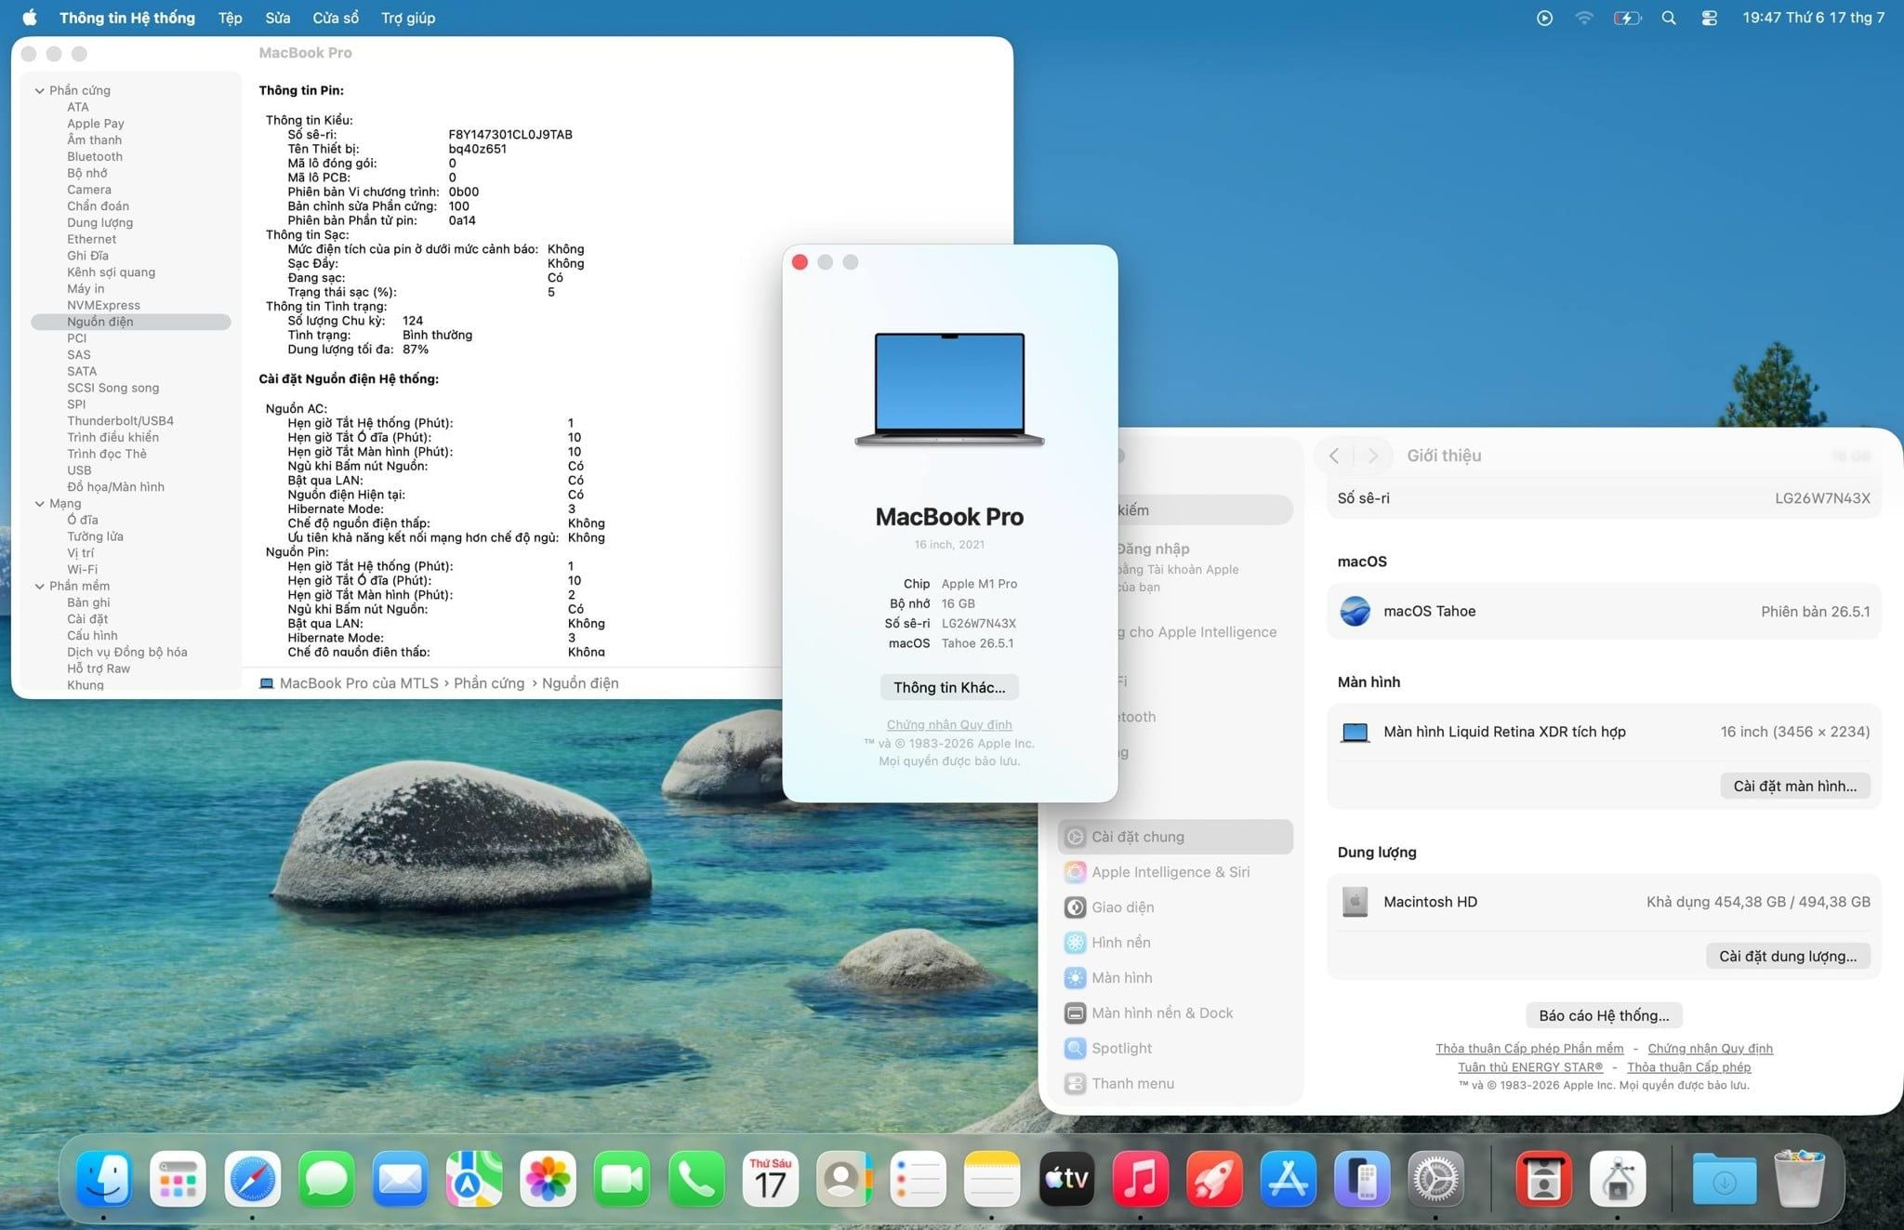Collapse the Phần mềm section
The height and width of the screenshot is (1230, 1904).
click(40, 586)
